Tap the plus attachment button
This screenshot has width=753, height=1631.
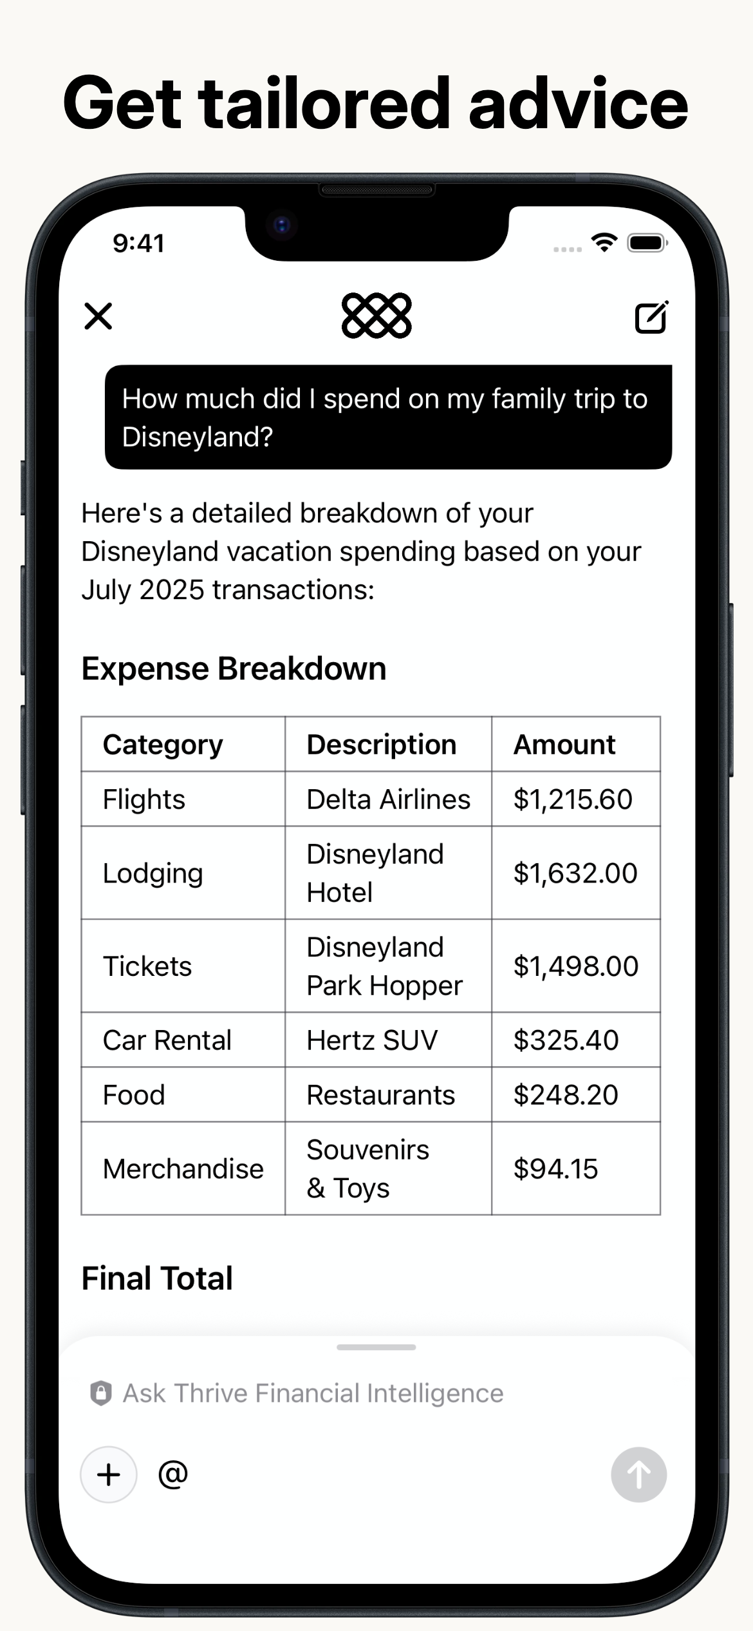tap(108, 1474)
